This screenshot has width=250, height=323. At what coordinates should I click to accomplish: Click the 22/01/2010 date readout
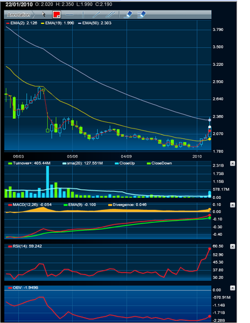[19, 5]
